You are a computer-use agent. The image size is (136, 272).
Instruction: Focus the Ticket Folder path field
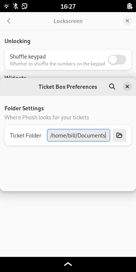click(x=79, y=135)
